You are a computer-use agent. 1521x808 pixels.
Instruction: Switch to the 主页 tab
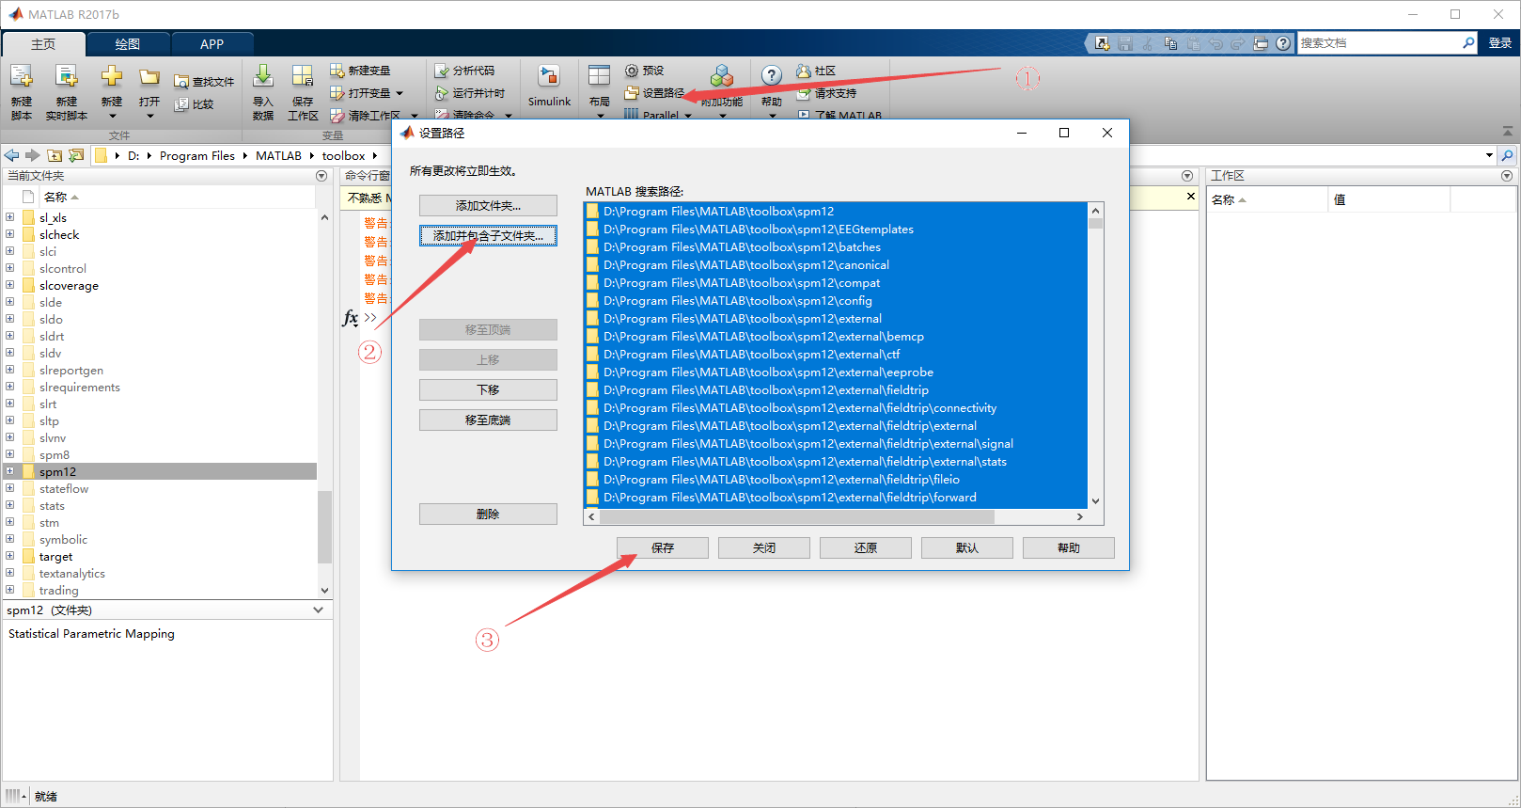click(x=43, y=44)
